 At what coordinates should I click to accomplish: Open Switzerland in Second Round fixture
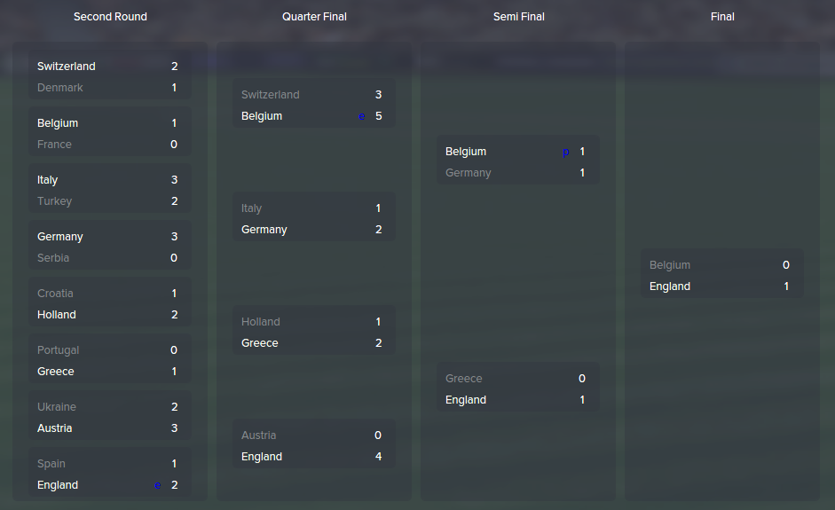click(x=66, y=66)
